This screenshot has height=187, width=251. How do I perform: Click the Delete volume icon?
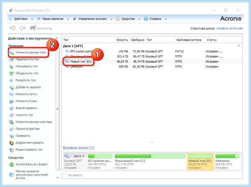click(12, 115)
